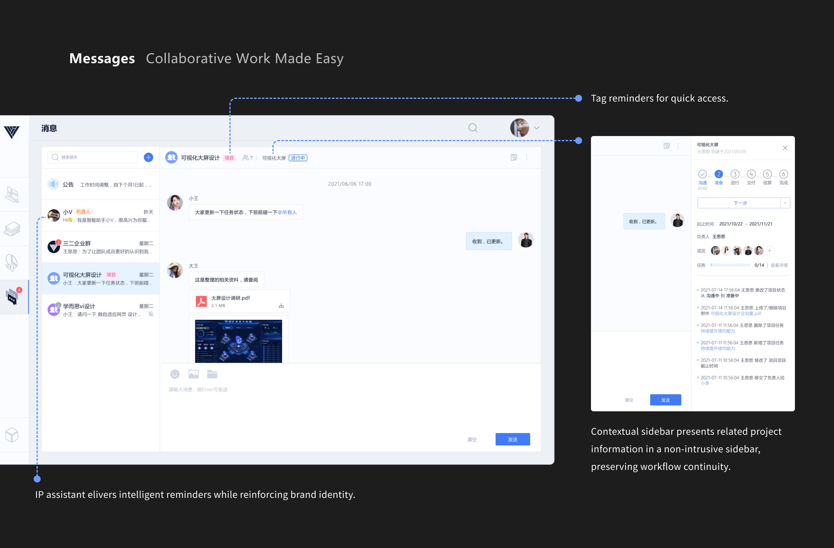The width and height of the screenshot is (834, 548).
Task: Expand the user avatar dropdown chevron
Action: tap(536, 128)
